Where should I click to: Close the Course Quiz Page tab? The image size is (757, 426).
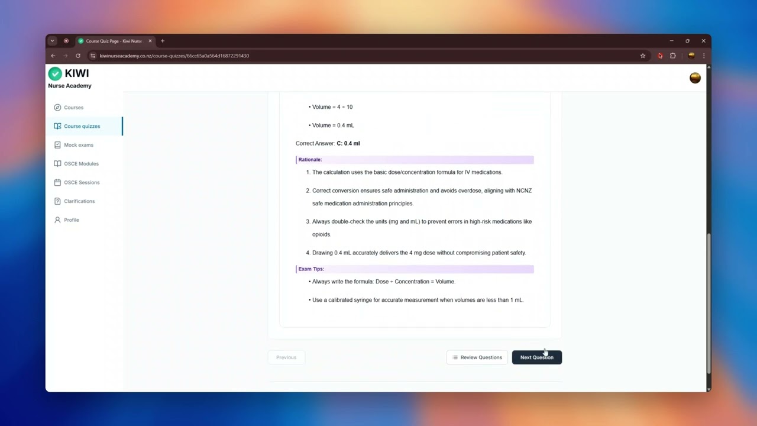150,41
